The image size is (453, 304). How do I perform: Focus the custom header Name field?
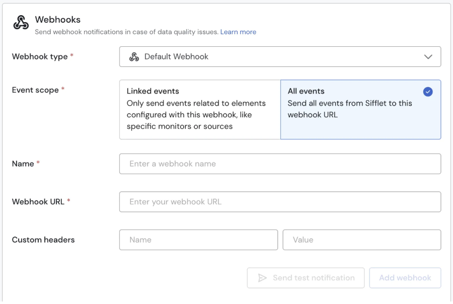pos(198,240)
